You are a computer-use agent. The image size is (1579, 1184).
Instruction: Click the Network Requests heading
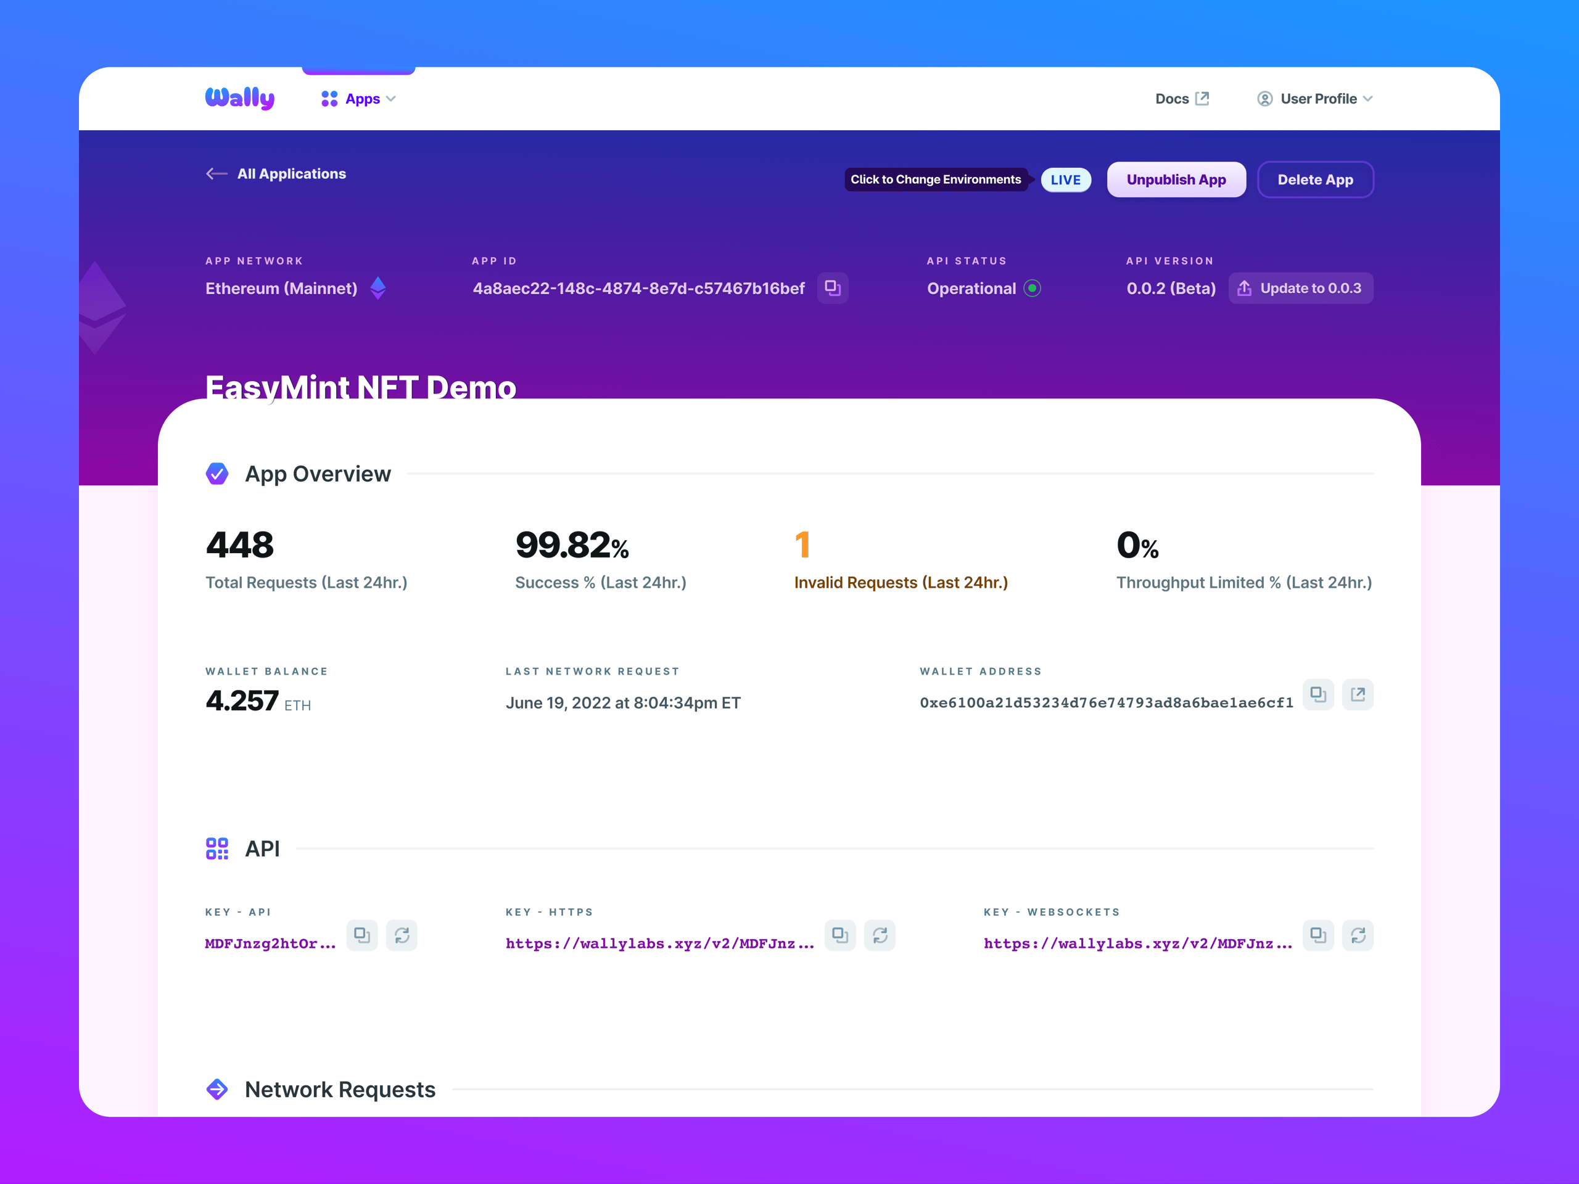click(x=340, y=1089)
